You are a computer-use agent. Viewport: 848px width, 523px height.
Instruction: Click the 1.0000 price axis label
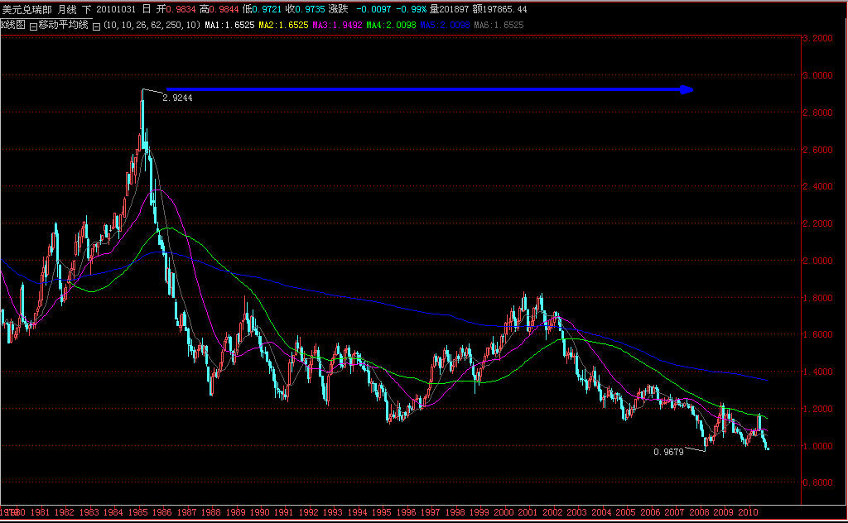click(817, 446)
